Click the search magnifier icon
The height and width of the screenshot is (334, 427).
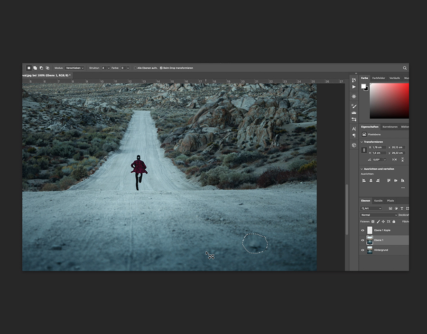click(405, 68)
